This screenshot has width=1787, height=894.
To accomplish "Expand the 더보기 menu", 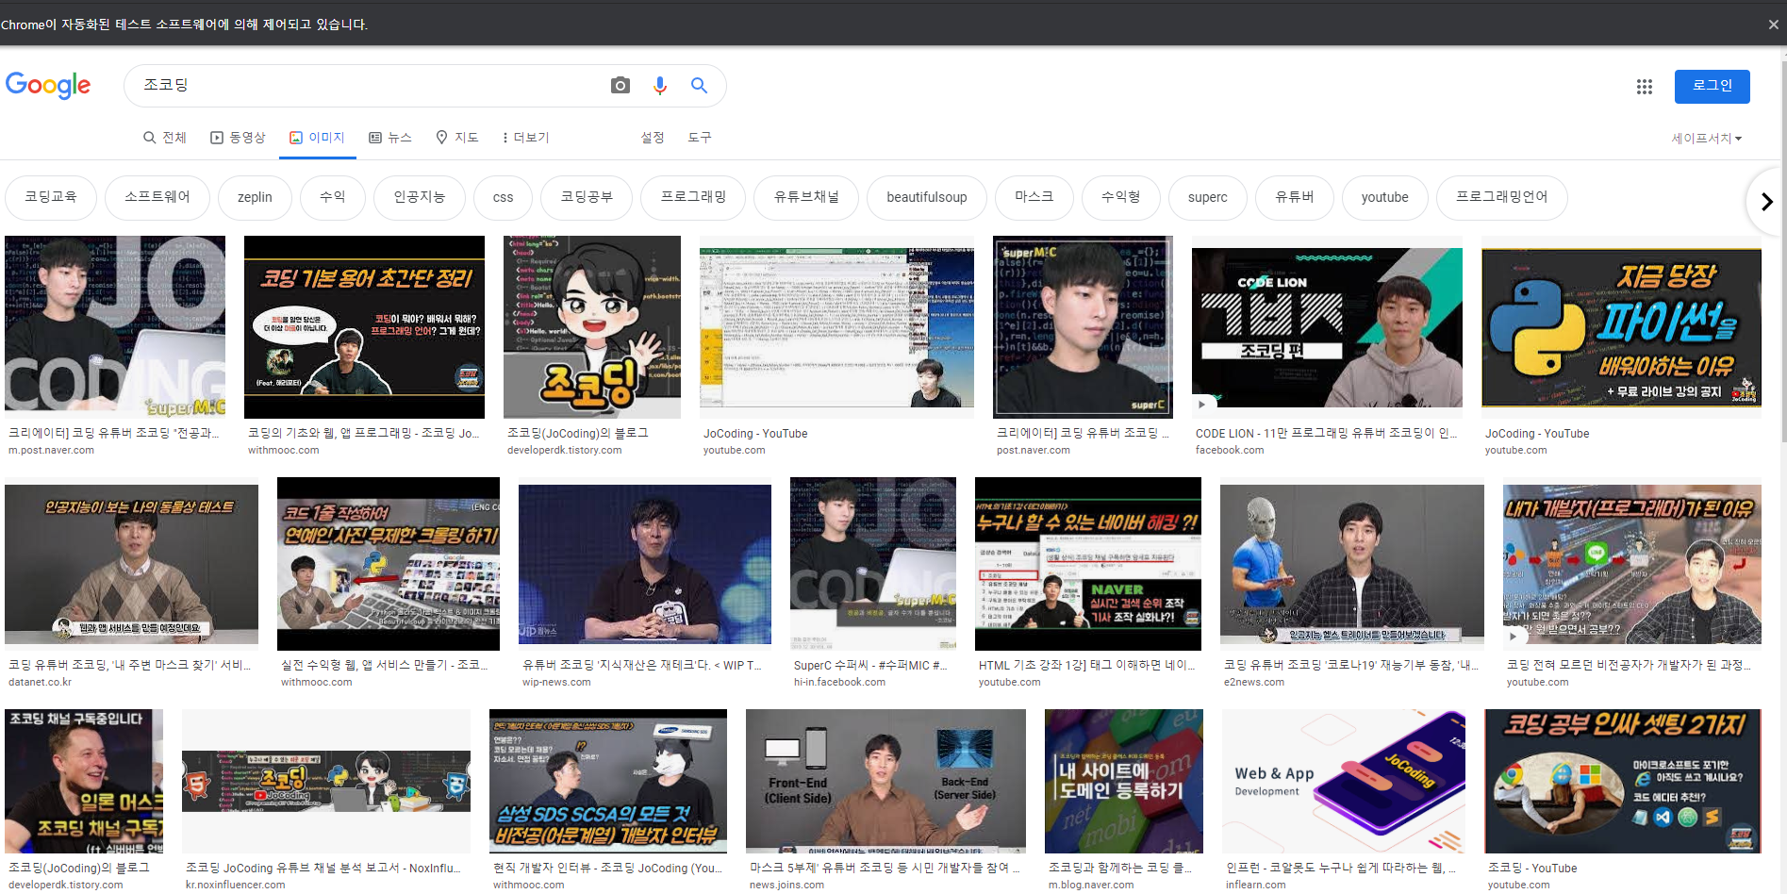I will click(526, 138).
